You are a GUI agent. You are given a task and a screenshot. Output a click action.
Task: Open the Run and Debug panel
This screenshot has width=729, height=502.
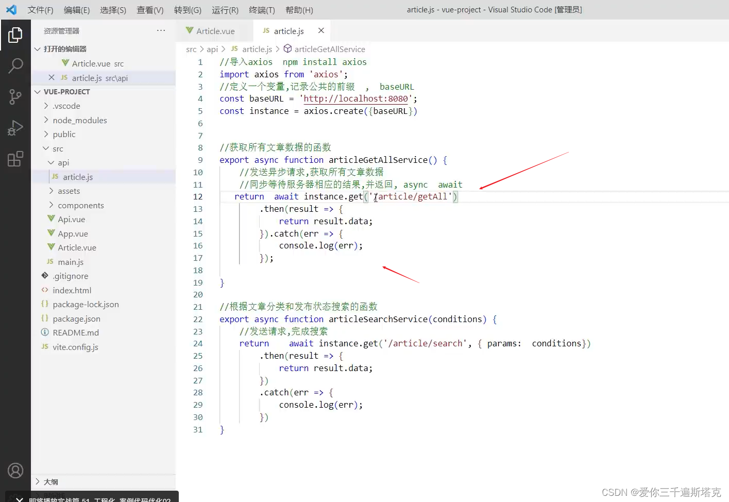tap(15, 128)
